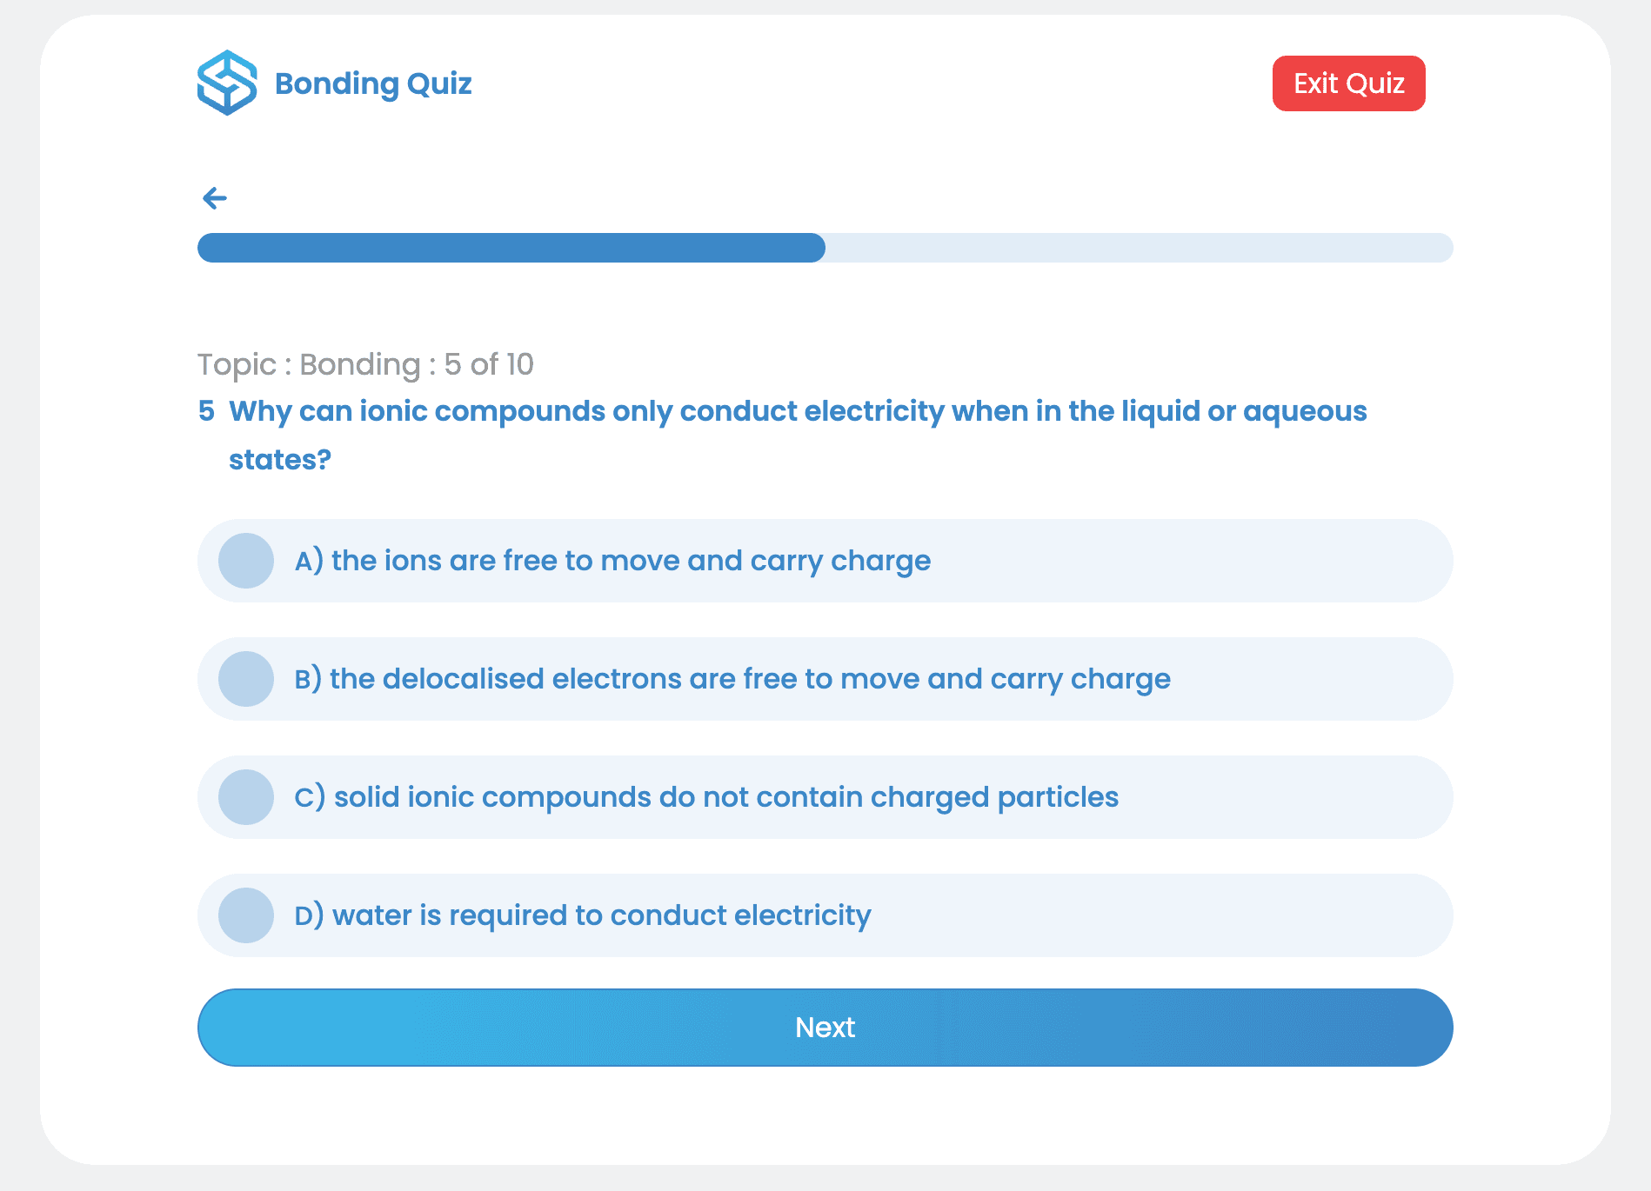Viewport: 1651px width, 1191px height.
Task: Click the Bonding Quiz title text
Action: (x=373, y=83)
